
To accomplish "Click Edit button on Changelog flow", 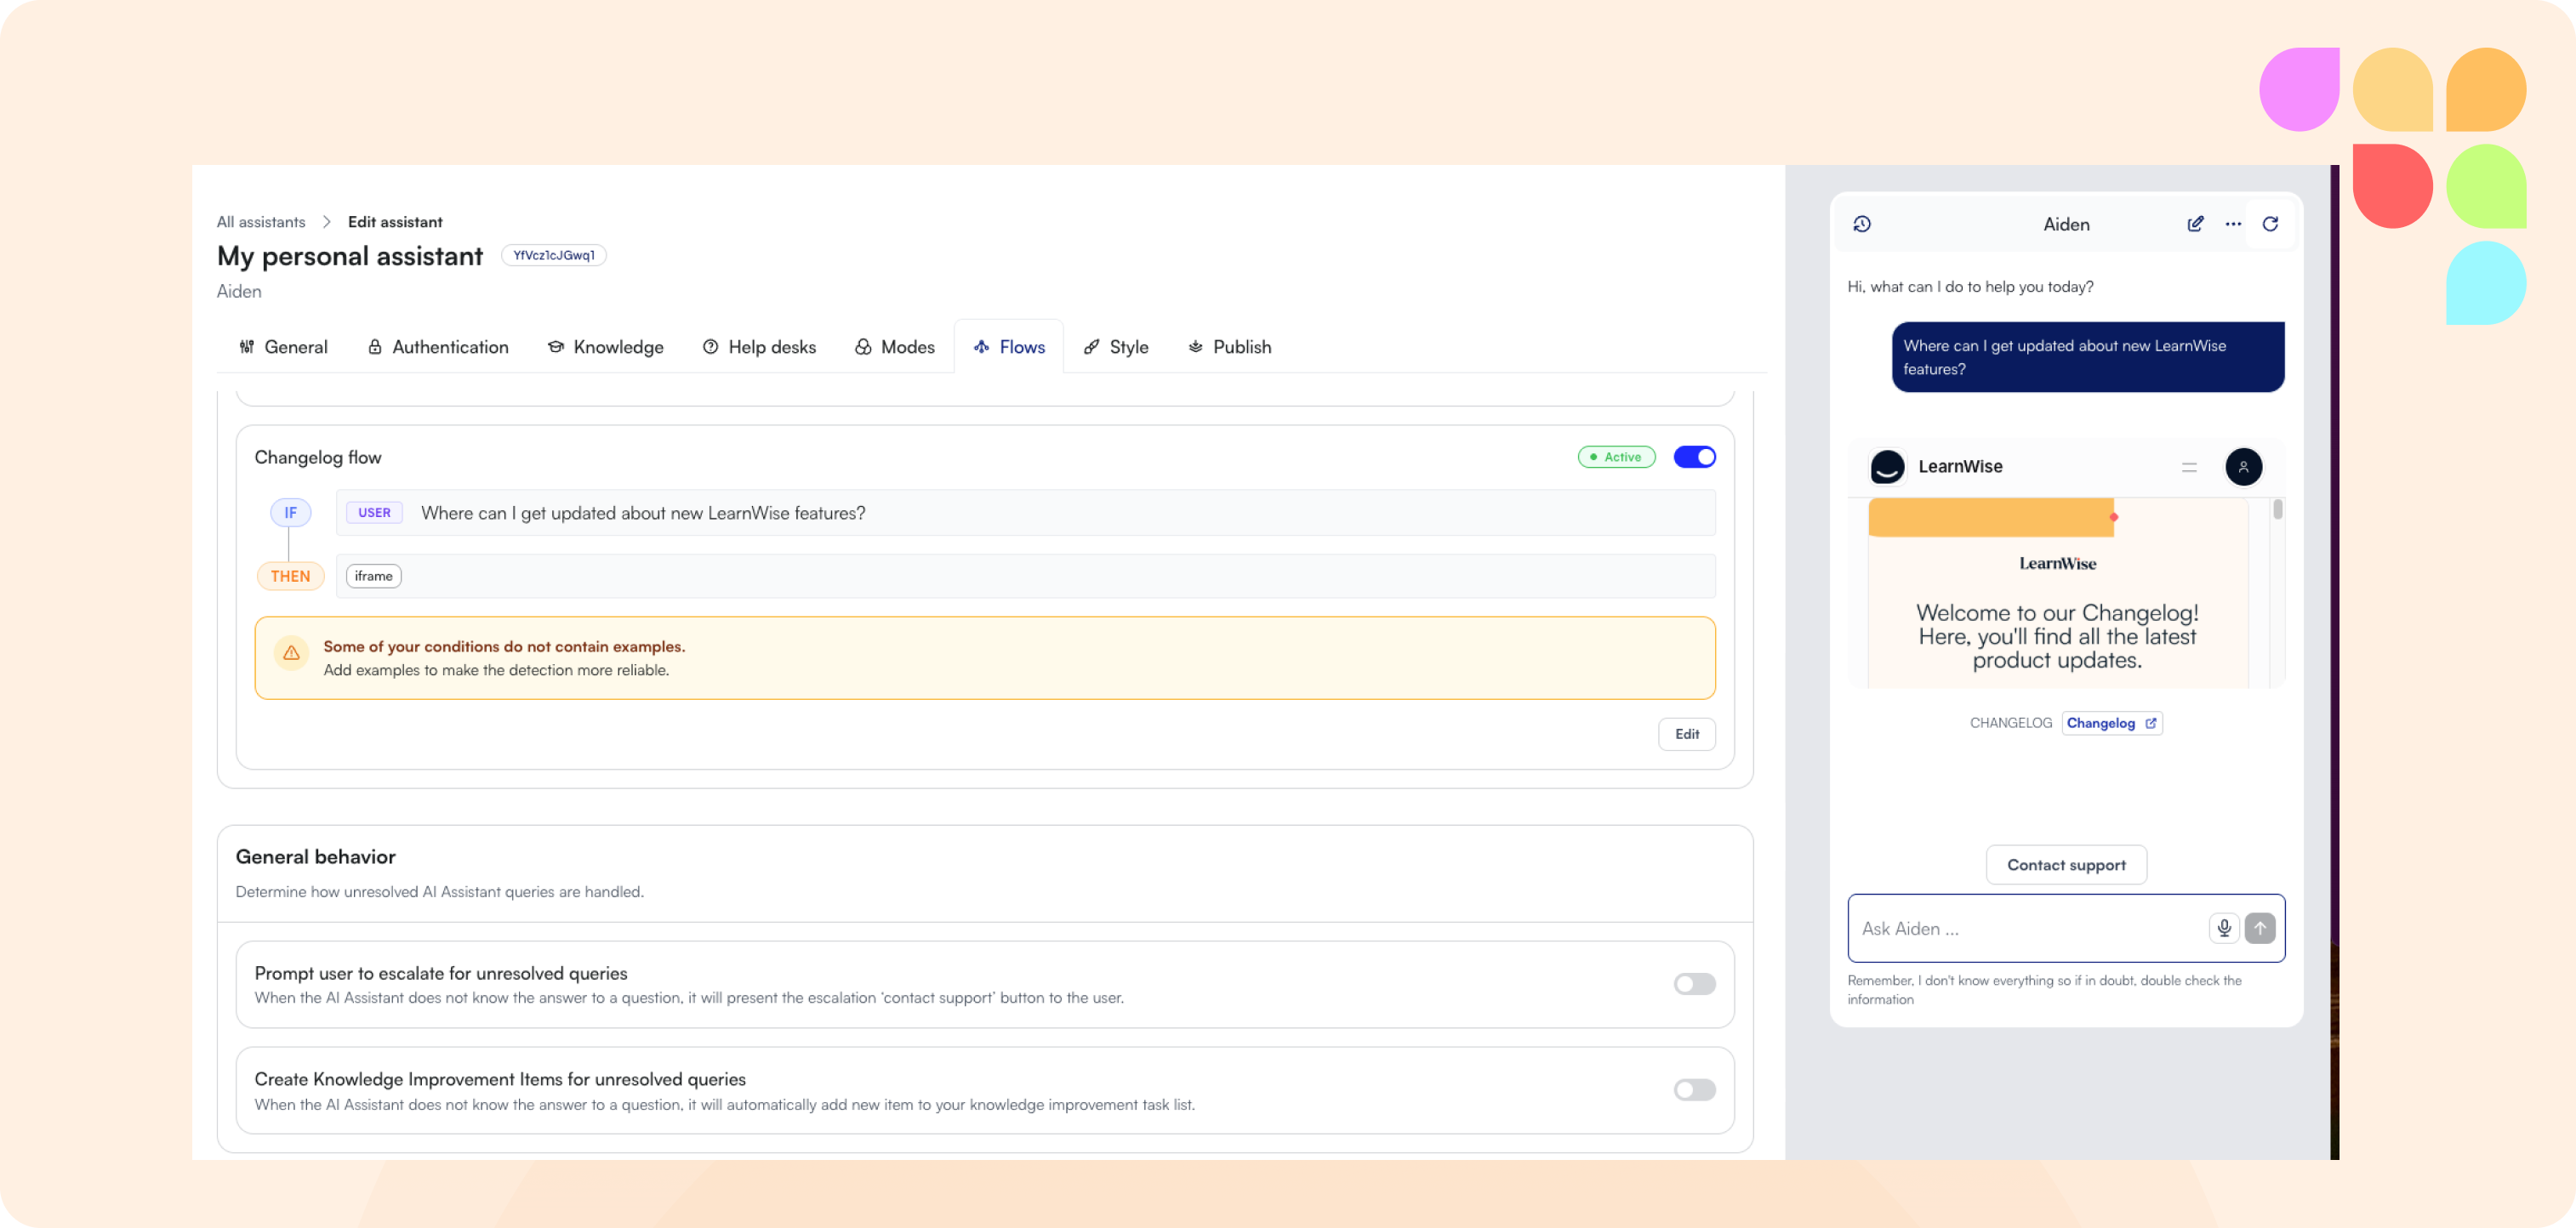I will click(x=1686, y=734).
